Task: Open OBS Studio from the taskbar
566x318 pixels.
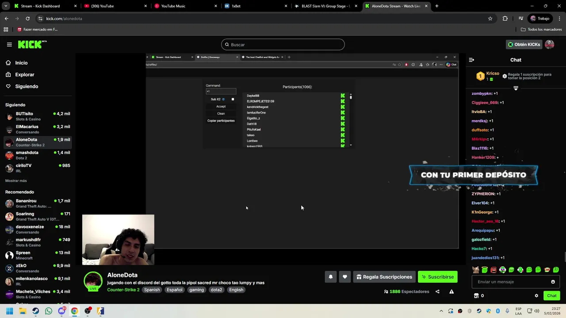Action: coord(88,311)
